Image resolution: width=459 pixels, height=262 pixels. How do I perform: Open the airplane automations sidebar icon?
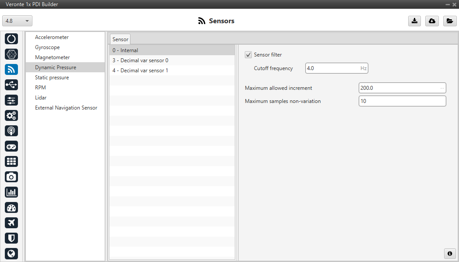tap(11, 223)
